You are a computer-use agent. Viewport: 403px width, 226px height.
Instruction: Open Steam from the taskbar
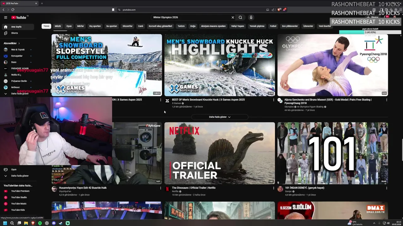click(61, 223)
